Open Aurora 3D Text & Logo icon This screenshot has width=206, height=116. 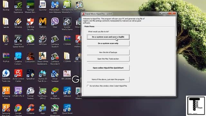point(43,76)
